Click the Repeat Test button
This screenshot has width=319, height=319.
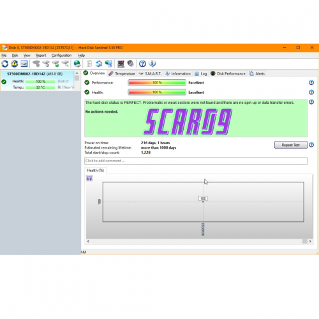(x=291, y=145)
